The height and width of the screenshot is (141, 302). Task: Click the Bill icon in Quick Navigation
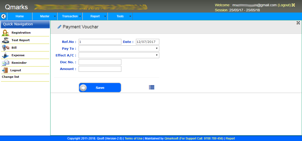click(6, 48)
